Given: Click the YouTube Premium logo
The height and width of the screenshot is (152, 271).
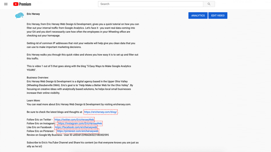Looking at the screenshot, I should pyautogui.click(x=22, y=4).
